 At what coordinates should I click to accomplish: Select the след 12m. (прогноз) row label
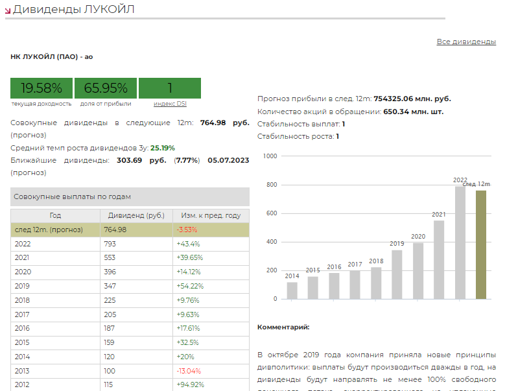tap(49, 230)
